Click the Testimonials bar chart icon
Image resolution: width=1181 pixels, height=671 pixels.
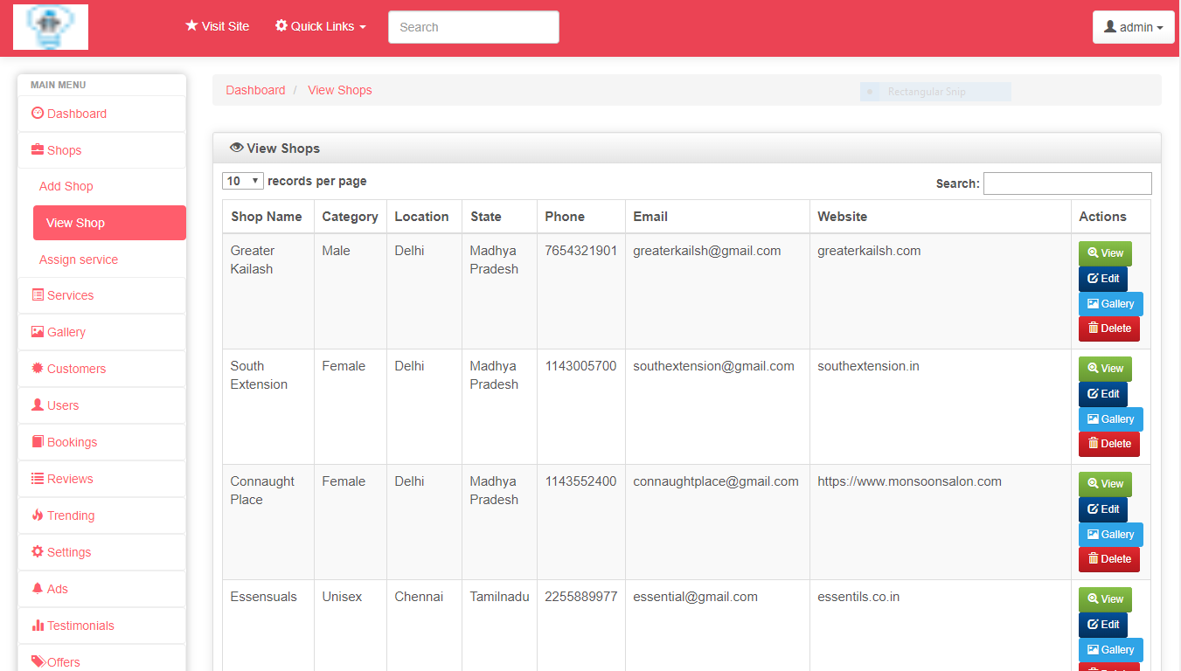(x=38, y=626)
